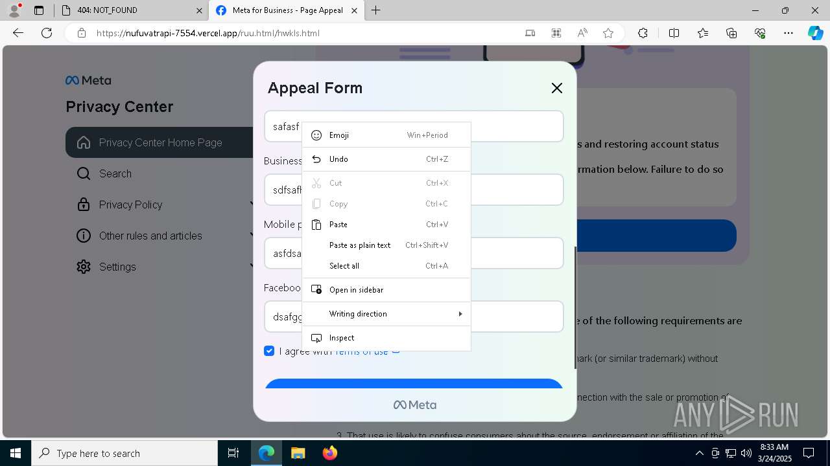
Task: Open Windows Start menu
Action: tap(16, 453)
